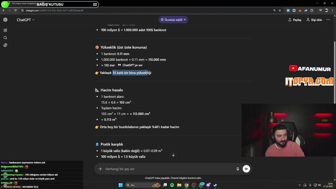Viewport: 336px width, 189px height.
Task: Open OBS Studio from the taskbar
Action: point(194,185)
